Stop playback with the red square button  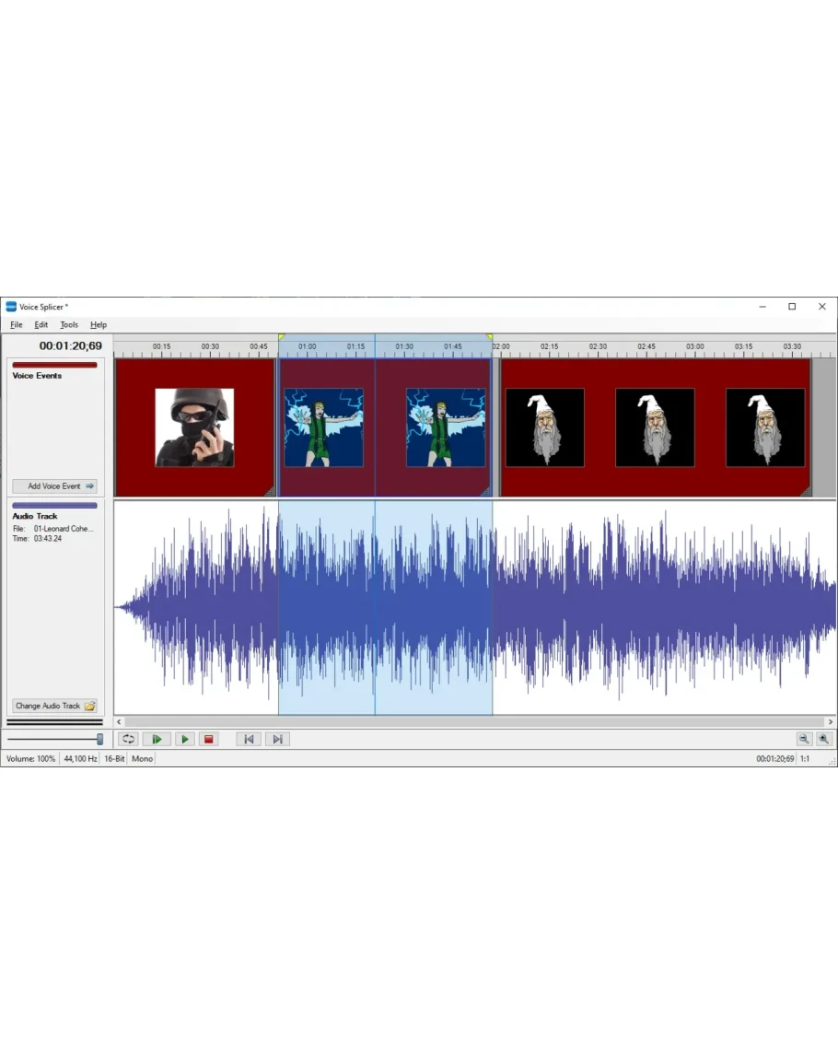pyautogui.click(x=209, y=739)
